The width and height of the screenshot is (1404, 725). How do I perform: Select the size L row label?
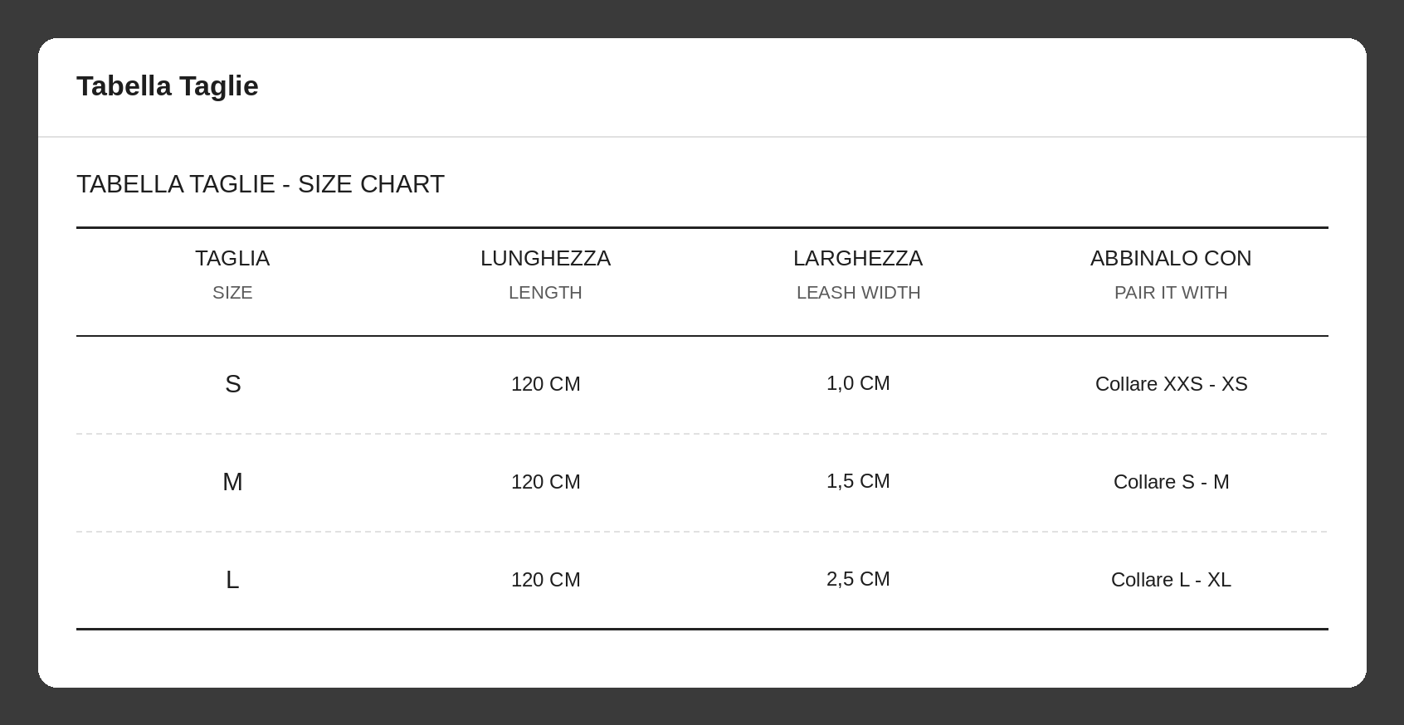(x=232, y=580)
